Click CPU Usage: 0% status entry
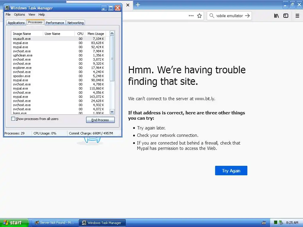The height and width of the screenshot is (227, 303). click(x=45, y=133)
